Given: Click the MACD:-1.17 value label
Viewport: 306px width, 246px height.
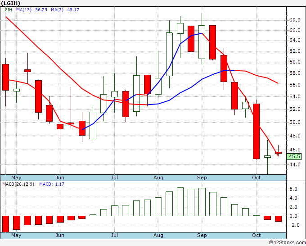Looking at the screenshot, I should pyautogui.click(x=52, y=184).
